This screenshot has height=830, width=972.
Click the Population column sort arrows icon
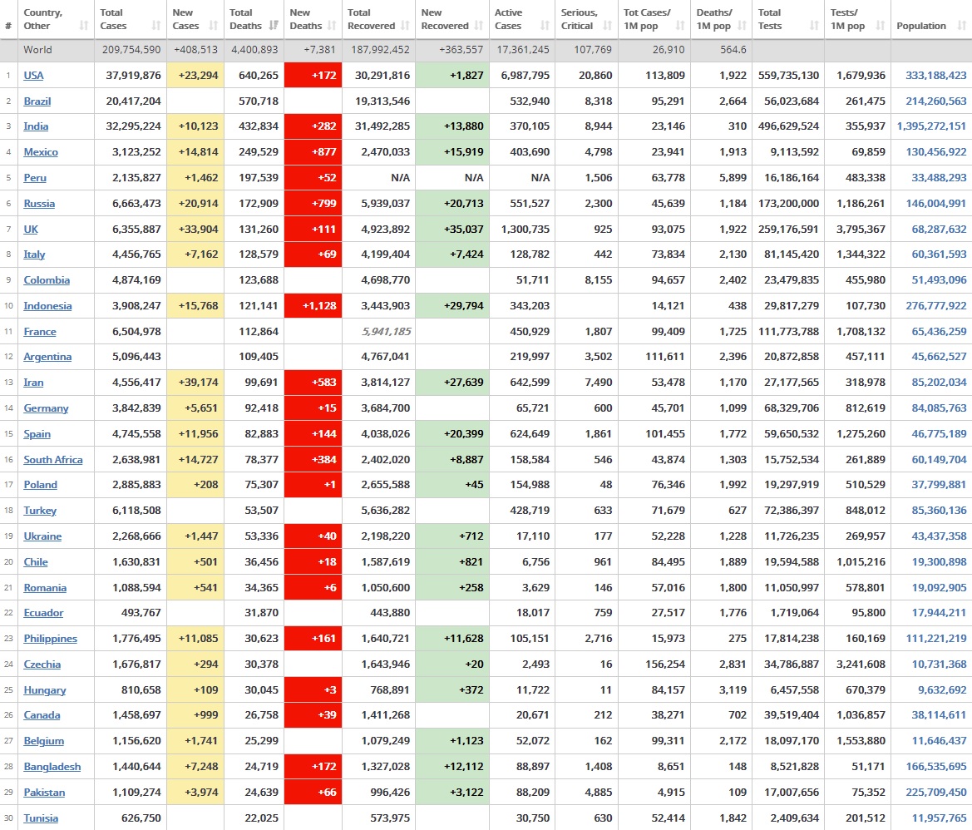pyautogui.click(x=961, y=26)
